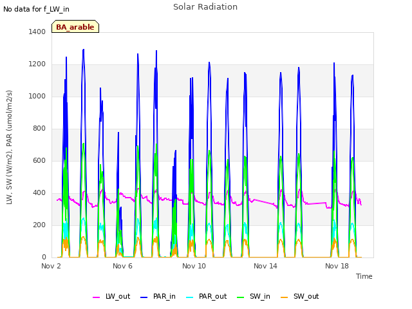Click the 0 y-axis tick label
Screen dimensions: 412x309
tap(44, 257)
